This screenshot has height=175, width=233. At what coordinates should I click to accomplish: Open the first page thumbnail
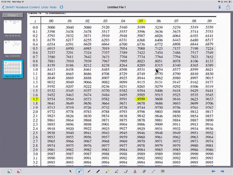(x=13, y=27)
